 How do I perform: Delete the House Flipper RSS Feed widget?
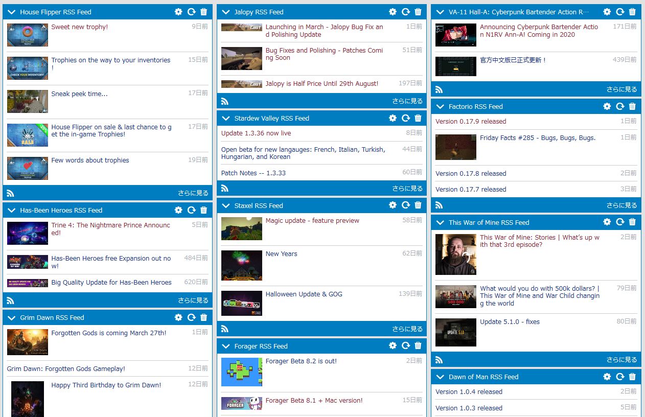pos(204,12)
